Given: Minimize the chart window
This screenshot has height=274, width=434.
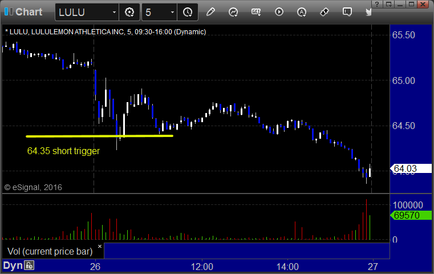Looking at the screenshot, I should [400, 4].
